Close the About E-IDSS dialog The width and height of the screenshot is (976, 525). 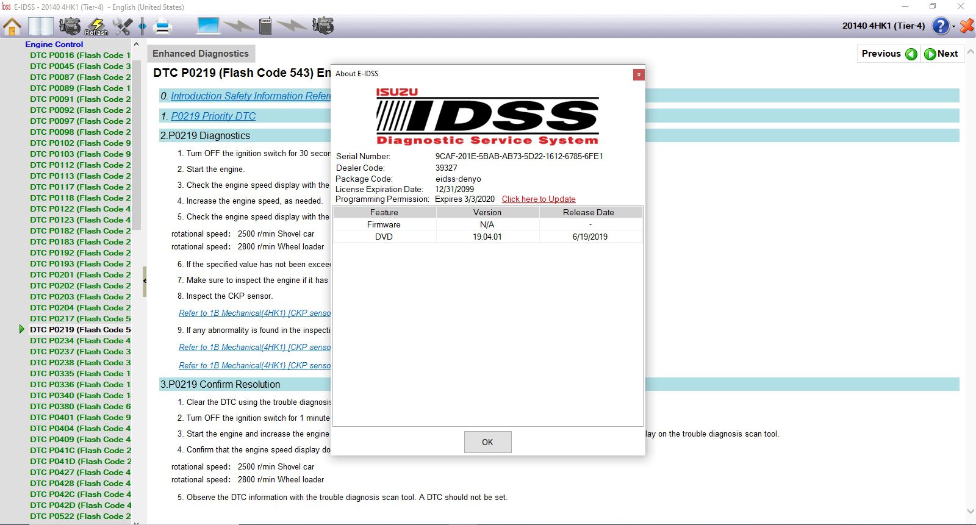point(639,74)
